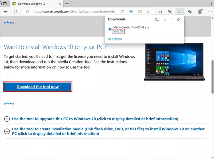The image size is (214, 159).
Task: Add this page to favorites with the star
Action: (148, 11)
